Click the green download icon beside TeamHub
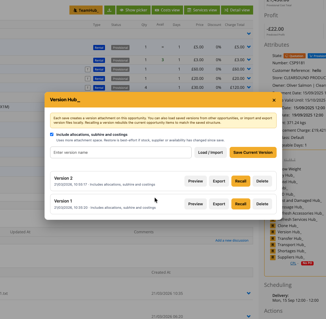Screen dimensions: 326x319 click(x=109, y=10)
